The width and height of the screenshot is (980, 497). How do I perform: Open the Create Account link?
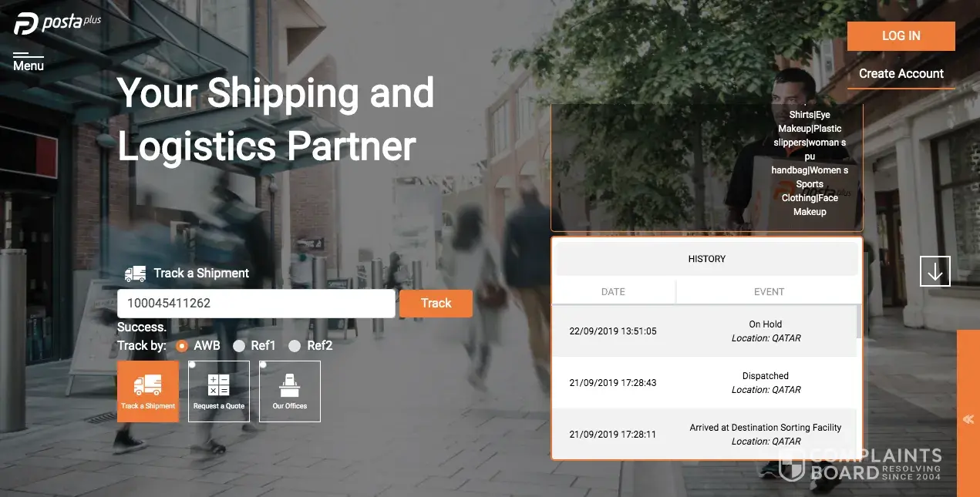coord(901,74)
